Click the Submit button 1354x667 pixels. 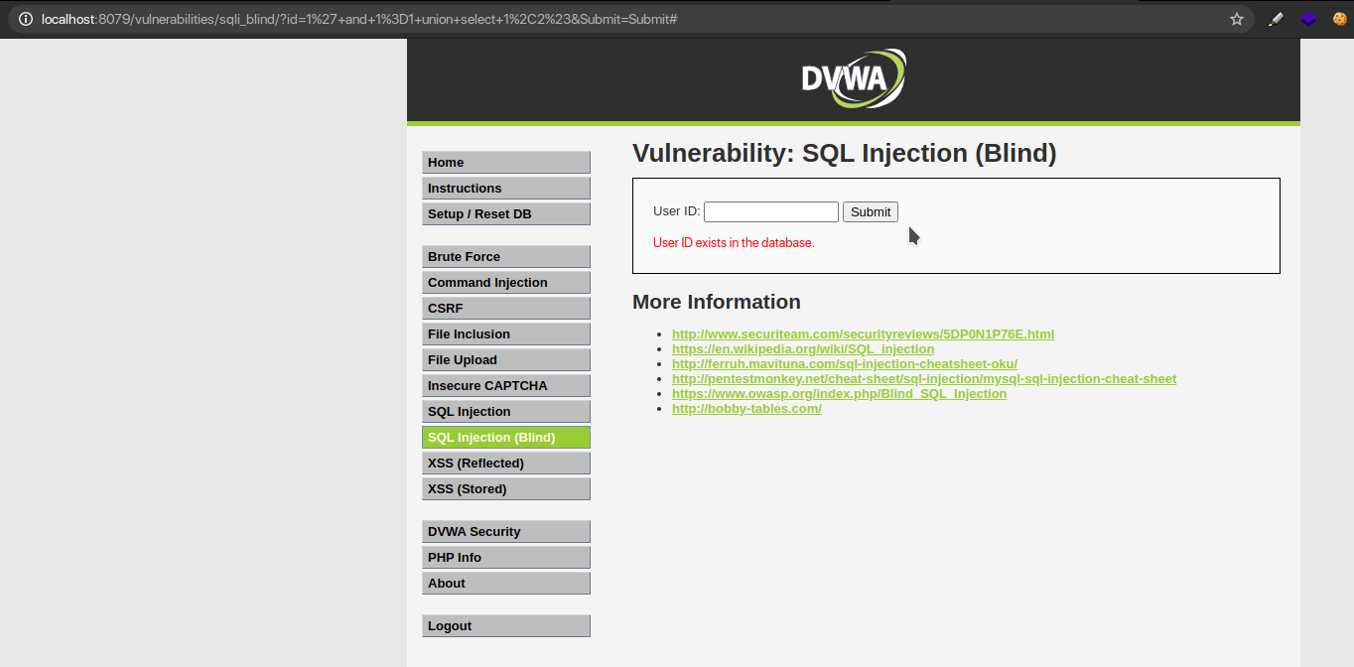[871, 211]
